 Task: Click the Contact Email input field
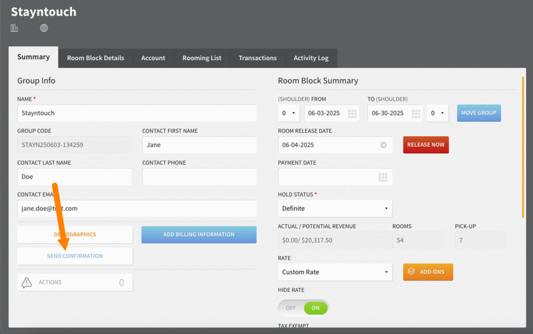tap(137, 209)
